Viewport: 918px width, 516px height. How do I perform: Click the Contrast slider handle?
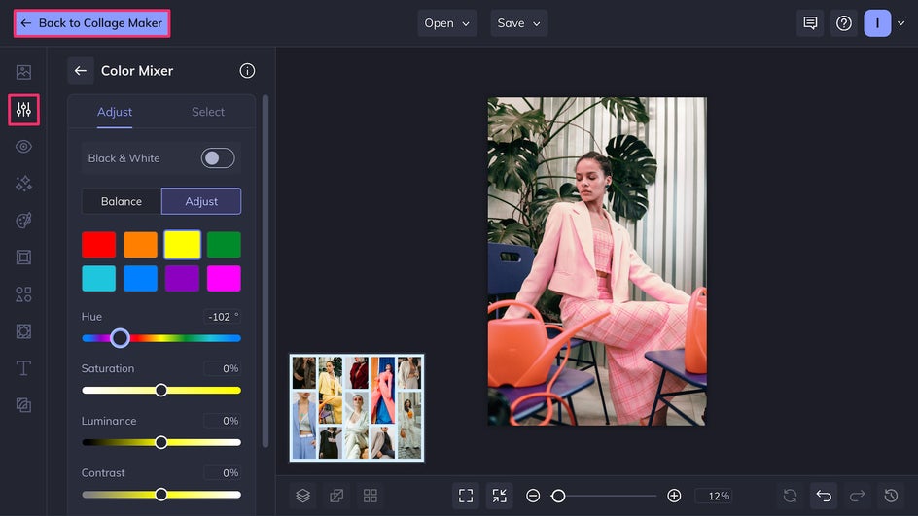click(x=161, y=495)
